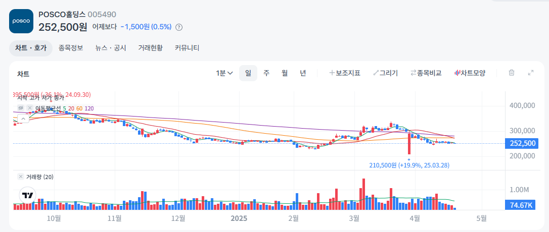
Task: Click the 차트 panel title
Action: click(23, 74)
